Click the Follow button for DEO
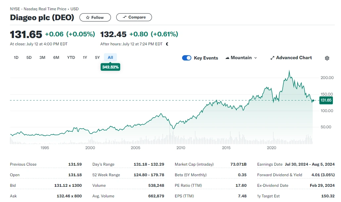 (95, 17)
